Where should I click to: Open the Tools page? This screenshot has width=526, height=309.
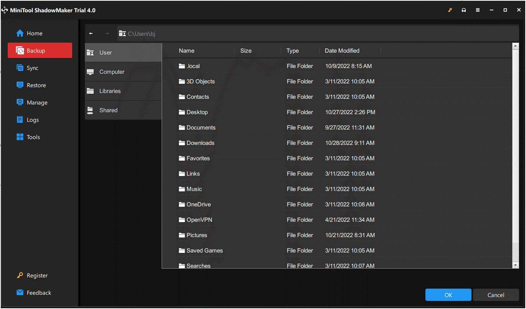[x=40, y=137]
